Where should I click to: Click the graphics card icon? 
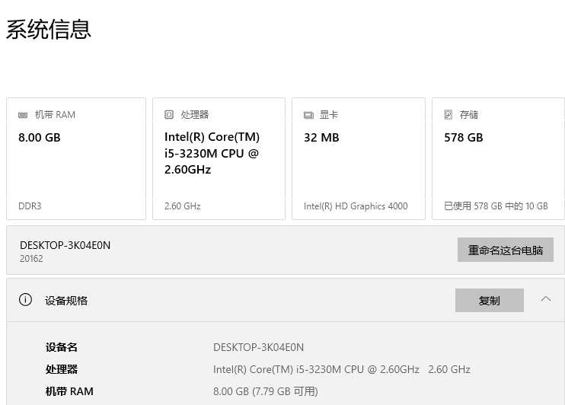(x=308, y=115)
